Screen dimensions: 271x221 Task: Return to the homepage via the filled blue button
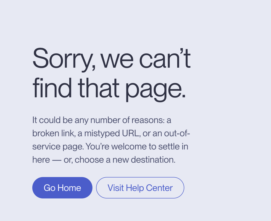tap(62, 188)
